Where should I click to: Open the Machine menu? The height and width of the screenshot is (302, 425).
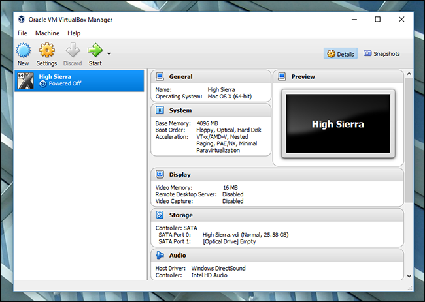[47, 33]
